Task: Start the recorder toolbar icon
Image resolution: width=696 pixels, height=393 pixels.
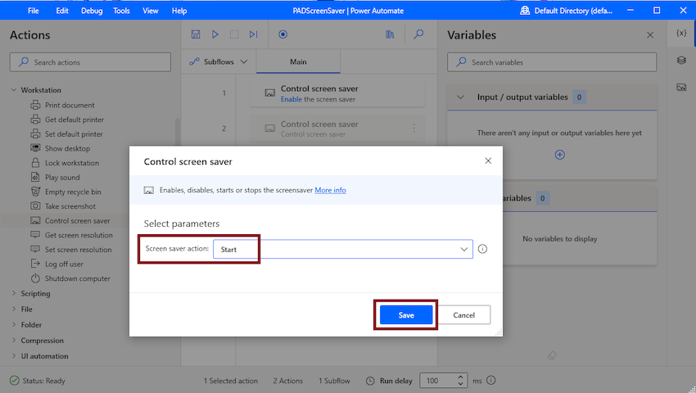Action: tap(282, 34)
